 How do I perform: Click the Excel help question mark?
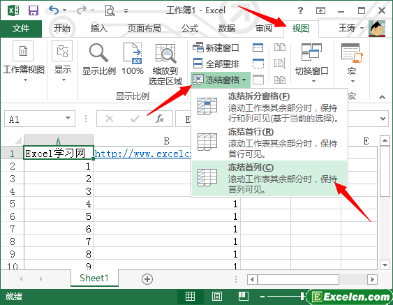click(300, 10)
